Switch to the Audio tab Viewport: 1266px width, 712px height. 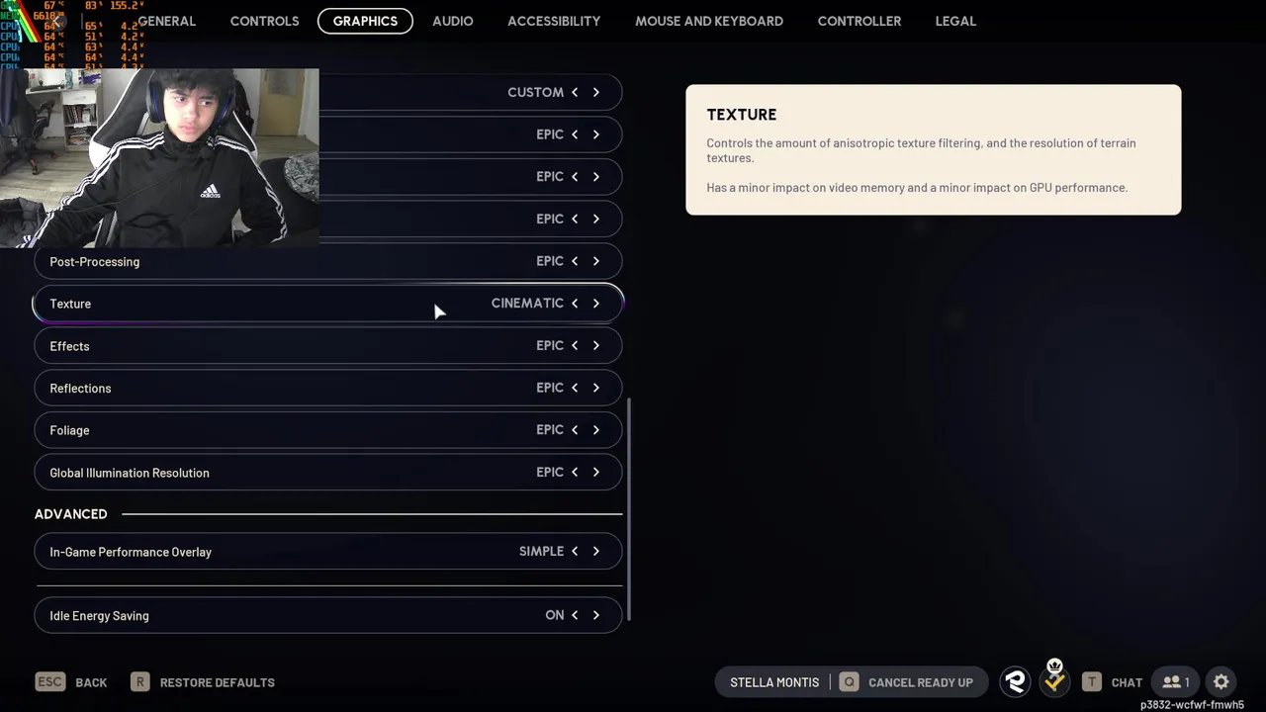tap(453, 21)
